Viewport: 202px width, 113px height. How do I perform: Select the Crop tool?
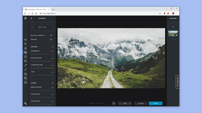[26, 44]
